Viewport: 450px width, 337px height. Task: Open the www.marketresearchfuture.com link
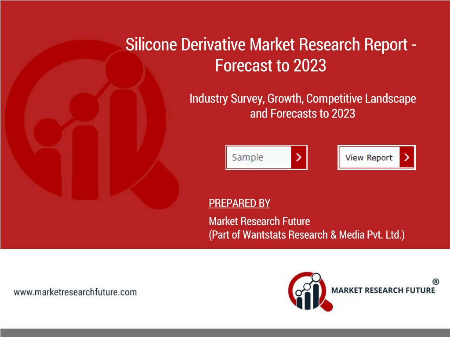75,292
